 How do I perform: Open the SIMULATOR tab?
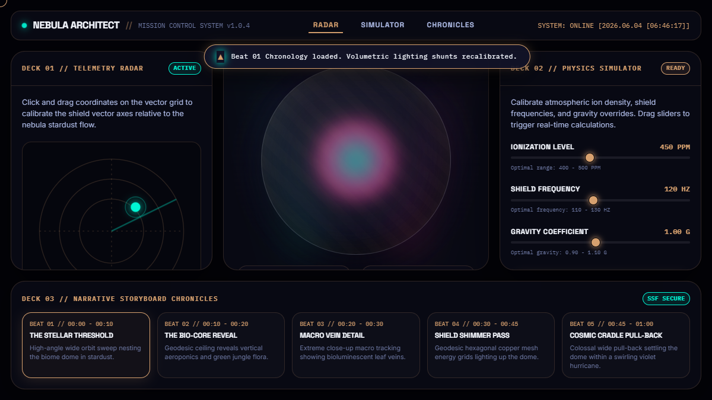pos(383,25)
